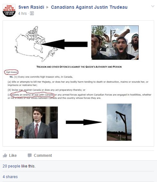
Task: Click the triangle arrow between poster and group
Action: pos(47,7)
